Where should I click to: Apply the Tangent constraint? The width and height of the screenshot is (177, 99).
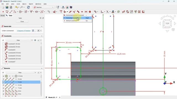pyautogui.click(x=78, y=12)
